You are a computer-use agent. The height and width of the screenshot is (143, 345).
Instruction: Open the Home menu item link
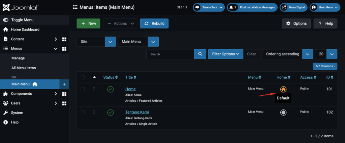pyautogui.click(x=130, y=89)
